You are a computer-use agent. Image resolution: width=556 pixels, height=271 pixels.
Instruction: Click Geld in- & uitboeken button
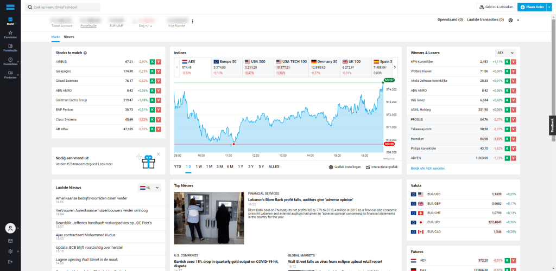(496, 7)
